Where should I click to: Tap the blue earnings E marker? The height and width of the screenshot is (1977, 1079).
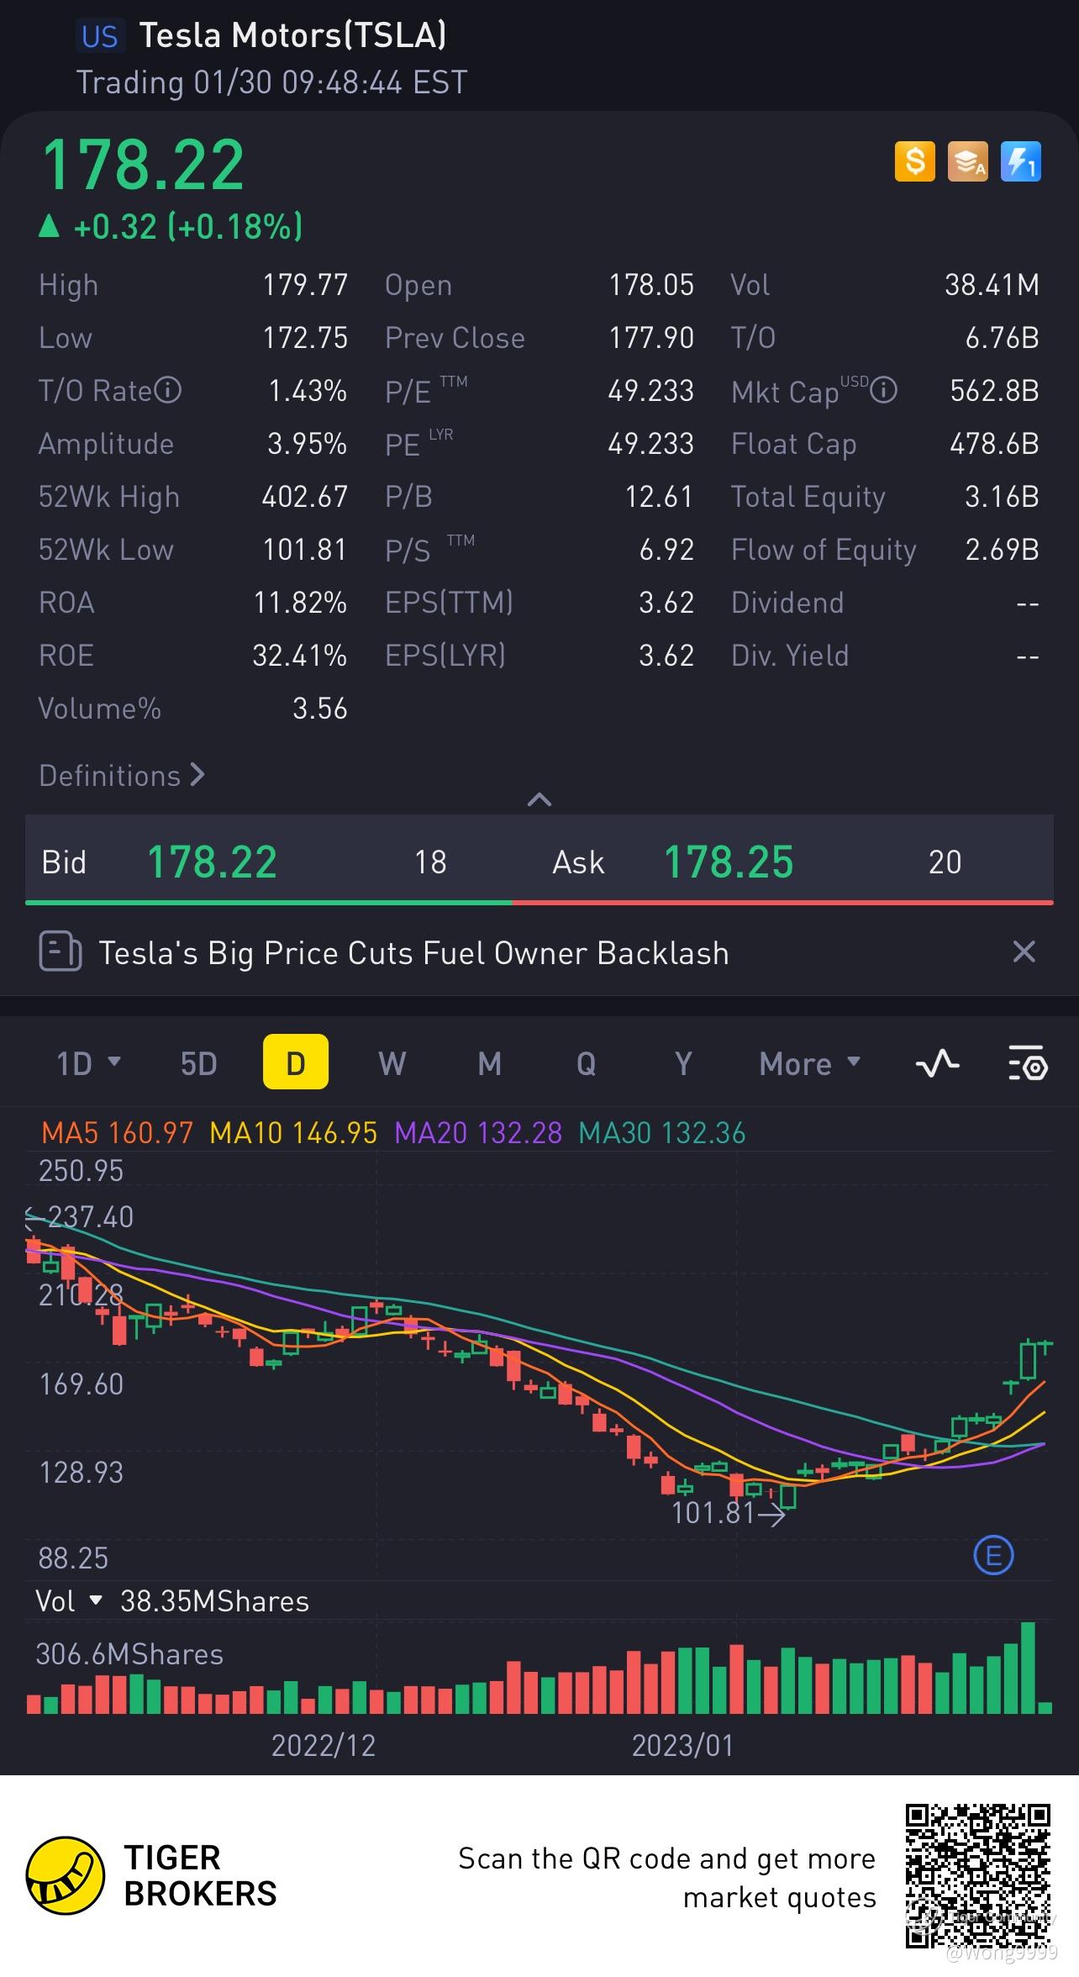coord(993,1556)
